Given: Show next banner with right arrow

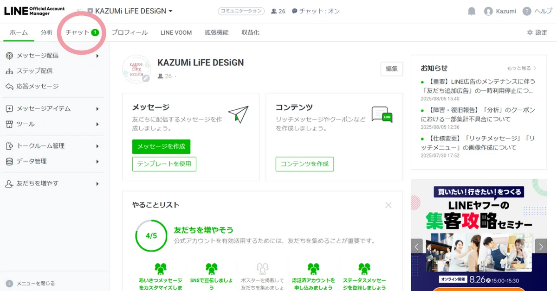Looking at the screenshot, I should coord(541,246).
